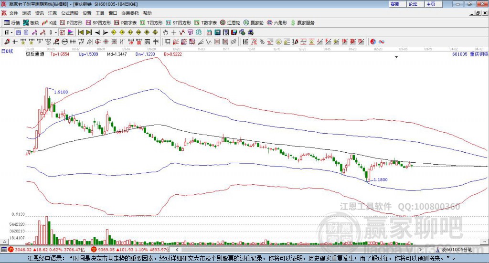Click the 1.9100 high price marker
489x263 pixels.
point(61,92)
